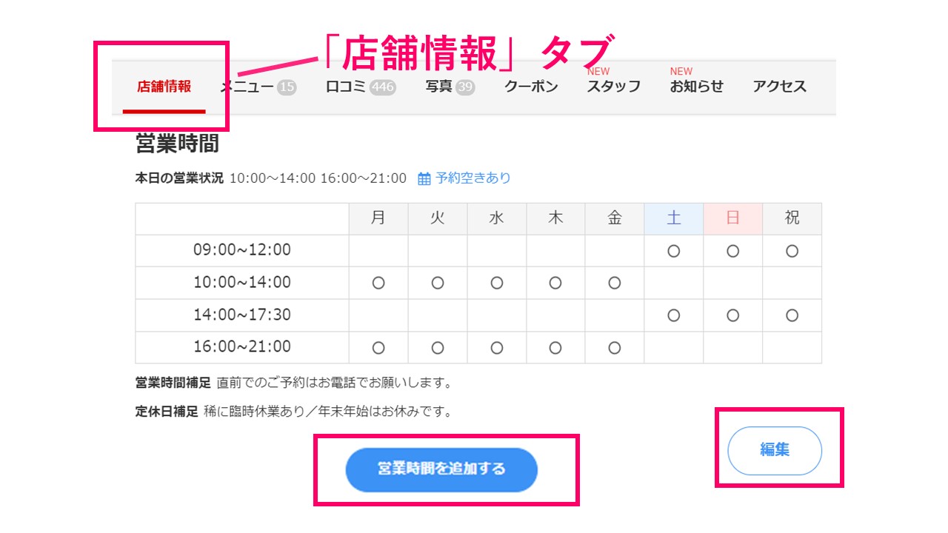This screenshot has height=533, width=948.
Task: Open the クーポン tab
Action: pos(531,87)
